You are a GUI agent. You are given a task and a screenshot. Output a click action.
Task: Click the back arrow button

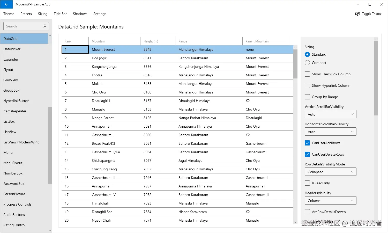pos(6,4)
